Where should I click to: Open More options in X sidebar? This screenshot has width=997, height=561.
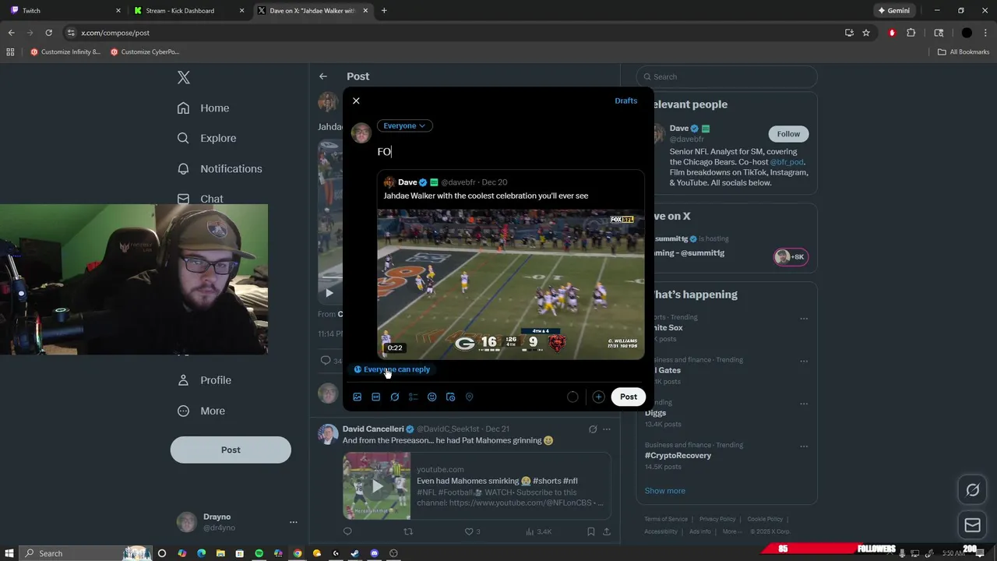click(201, 411)
